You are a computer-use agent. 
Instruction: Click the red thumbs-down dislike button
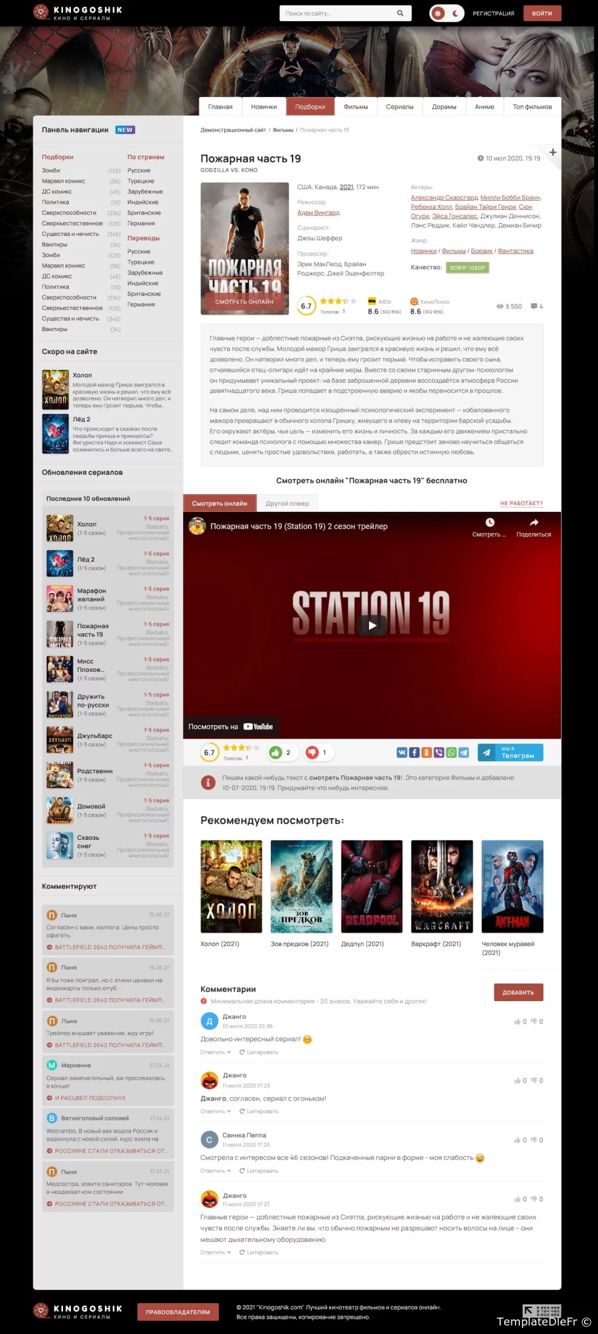pos(312,752)
